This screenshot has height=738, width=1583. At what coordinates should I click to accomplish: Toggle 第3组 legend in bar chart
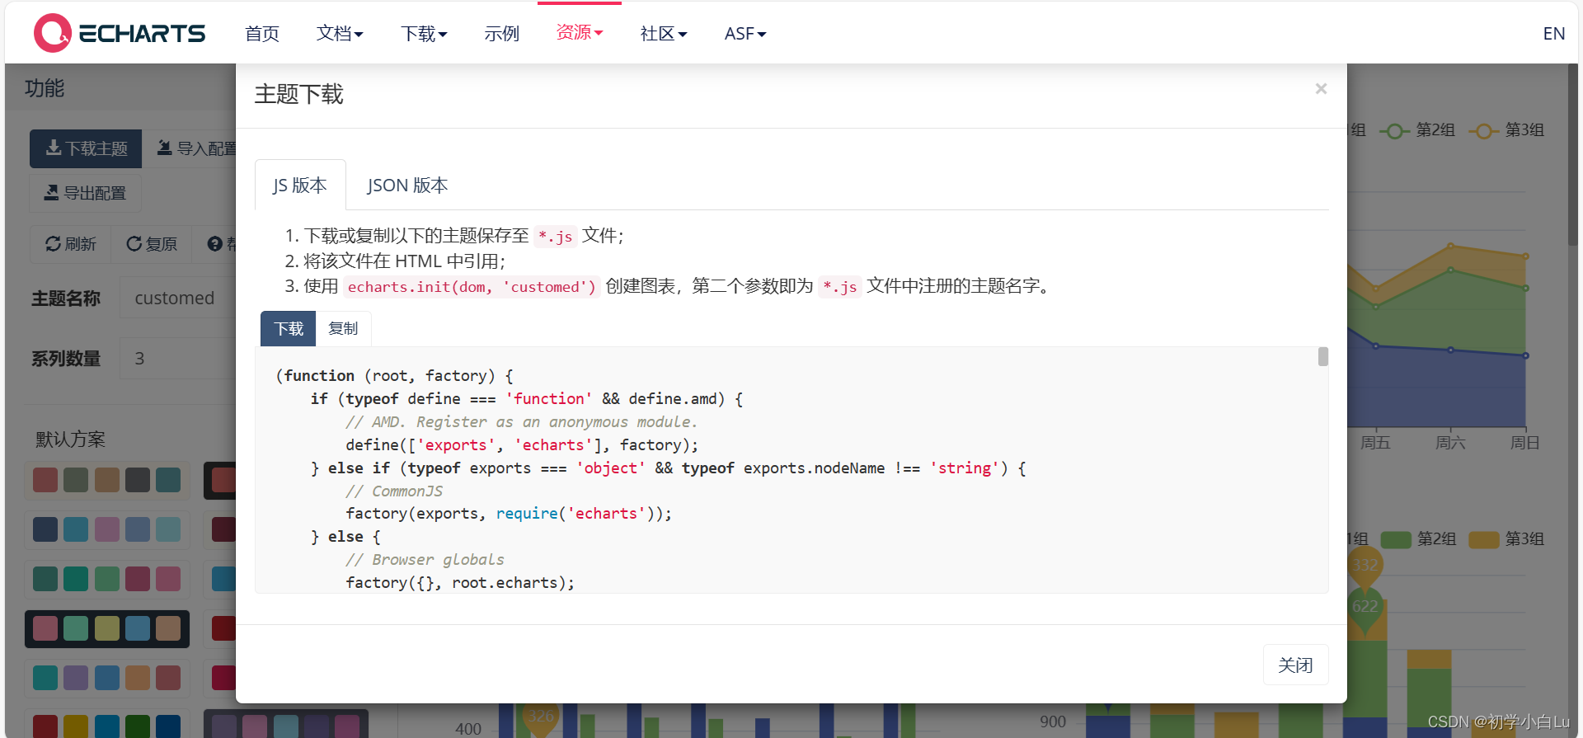click(1507, 539)
